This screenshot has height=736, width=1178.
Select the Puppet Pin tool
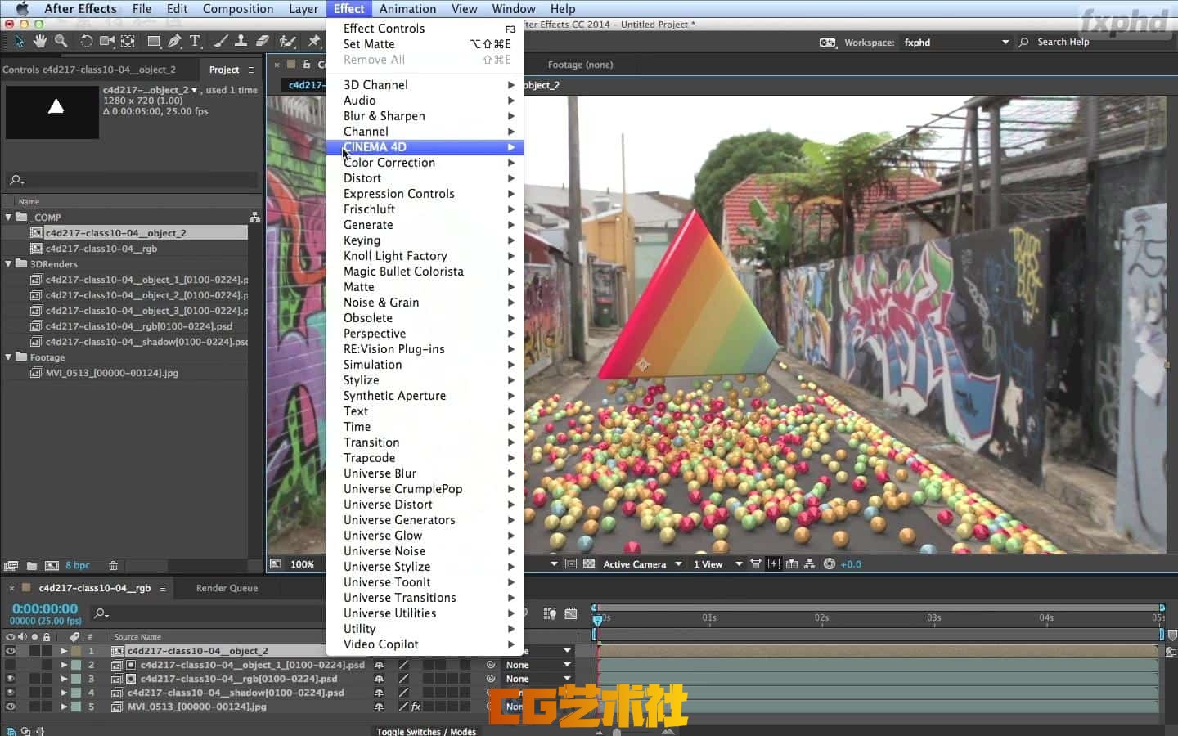pos(314,41)
